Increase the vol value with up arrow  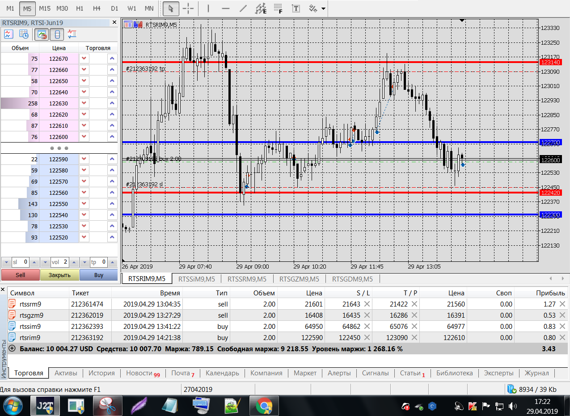click(x=73, y=262)
